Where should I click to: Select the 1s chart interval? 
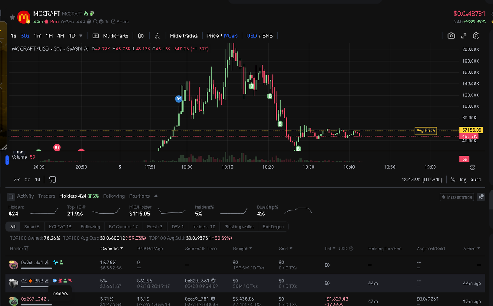tap(14, 36)
